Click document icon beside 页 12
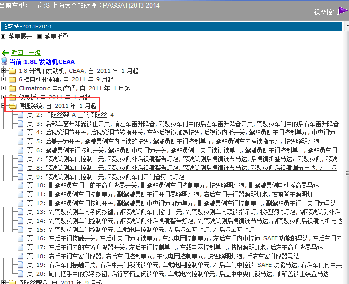349x284 pixels. [x=21, y=203]
